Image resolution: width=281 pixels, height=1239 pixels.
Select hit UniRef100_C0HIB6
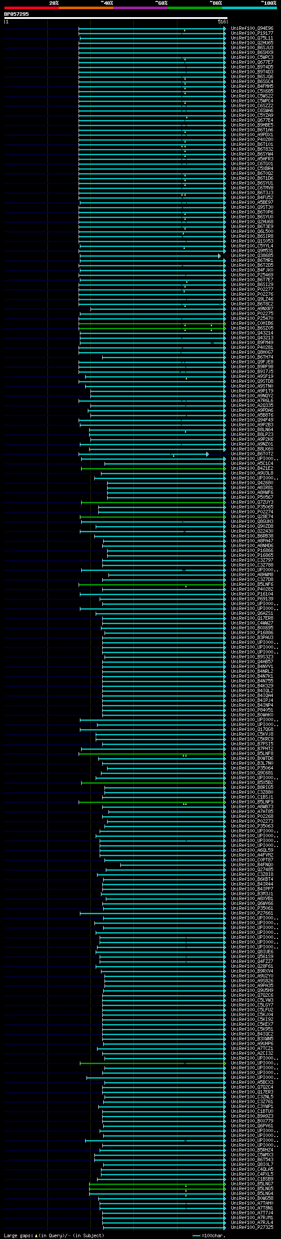(252, 323)
